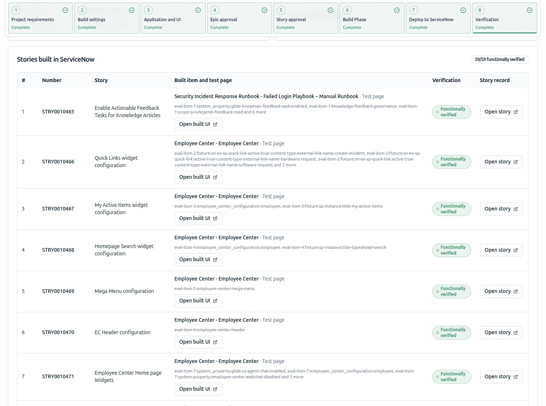Viewport: 546px width, 406px height.
Task: Click Functionally verified badge for STRY0010468
Action: tap(452, 250)
